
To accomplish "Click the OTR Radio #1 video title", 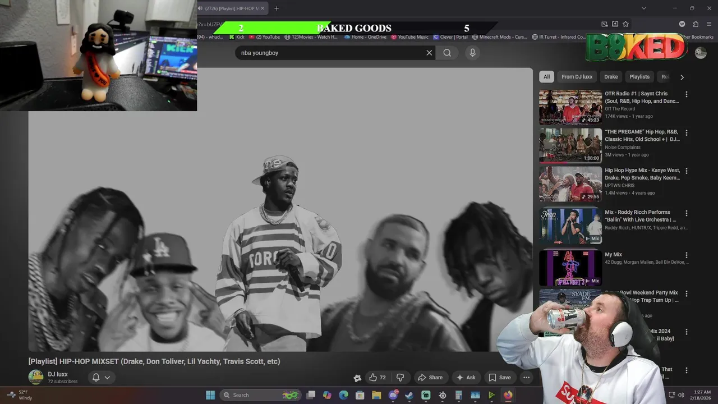I will point(642,98).
